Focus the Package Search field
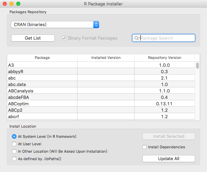This screenshot has width=207, height=172. pyautogui.click(x=164, y=38)
